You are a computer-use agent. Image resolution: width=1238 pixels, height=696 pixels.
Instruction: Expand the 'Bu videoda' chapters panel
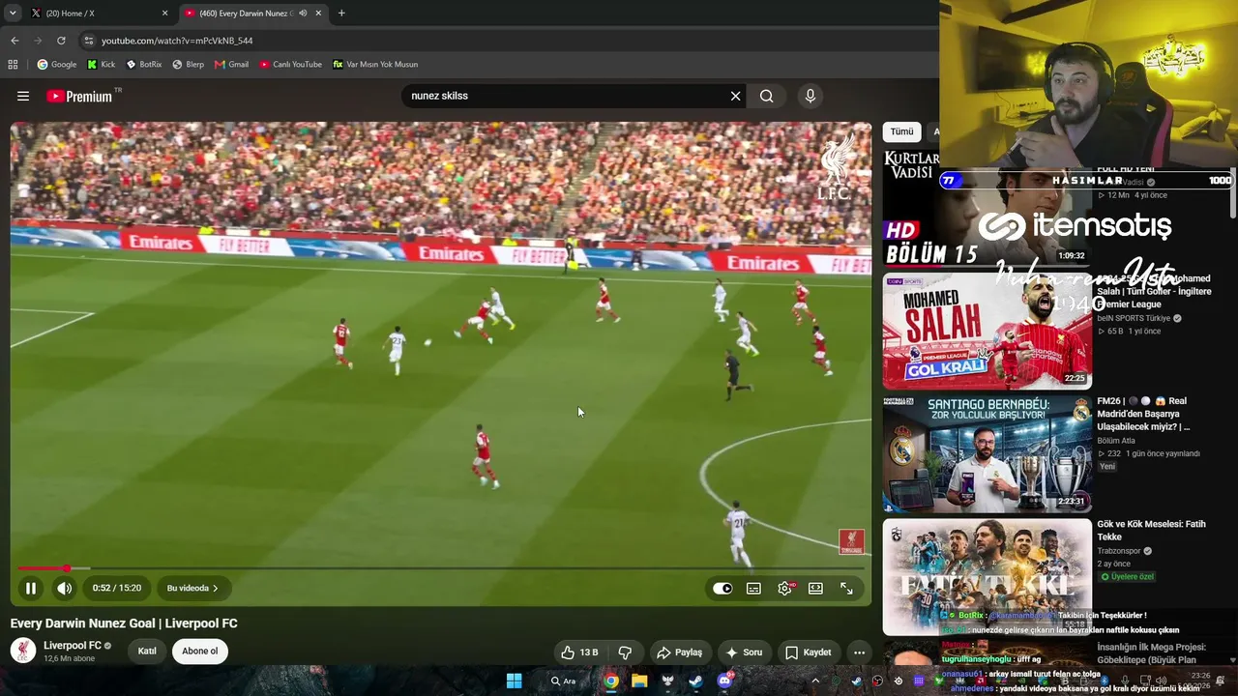(x=192, y=588)
